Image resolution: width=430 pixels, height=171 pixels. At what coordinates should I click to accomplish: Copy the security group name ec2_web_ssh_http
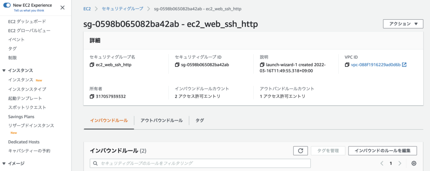click(x=92, y=65)
